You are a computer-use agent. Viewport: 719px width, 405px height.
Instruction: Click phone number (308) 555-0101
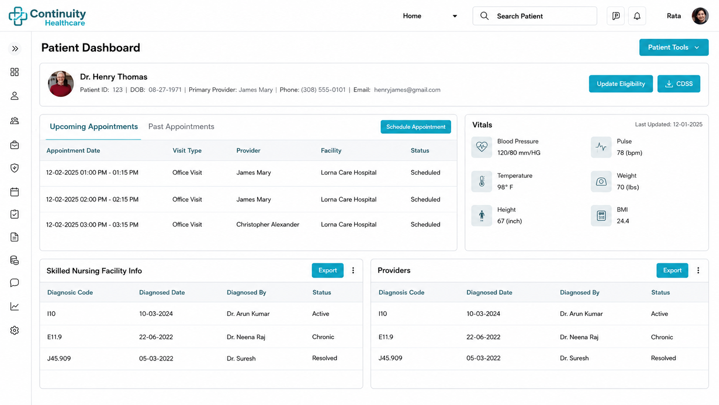[323, 90]
